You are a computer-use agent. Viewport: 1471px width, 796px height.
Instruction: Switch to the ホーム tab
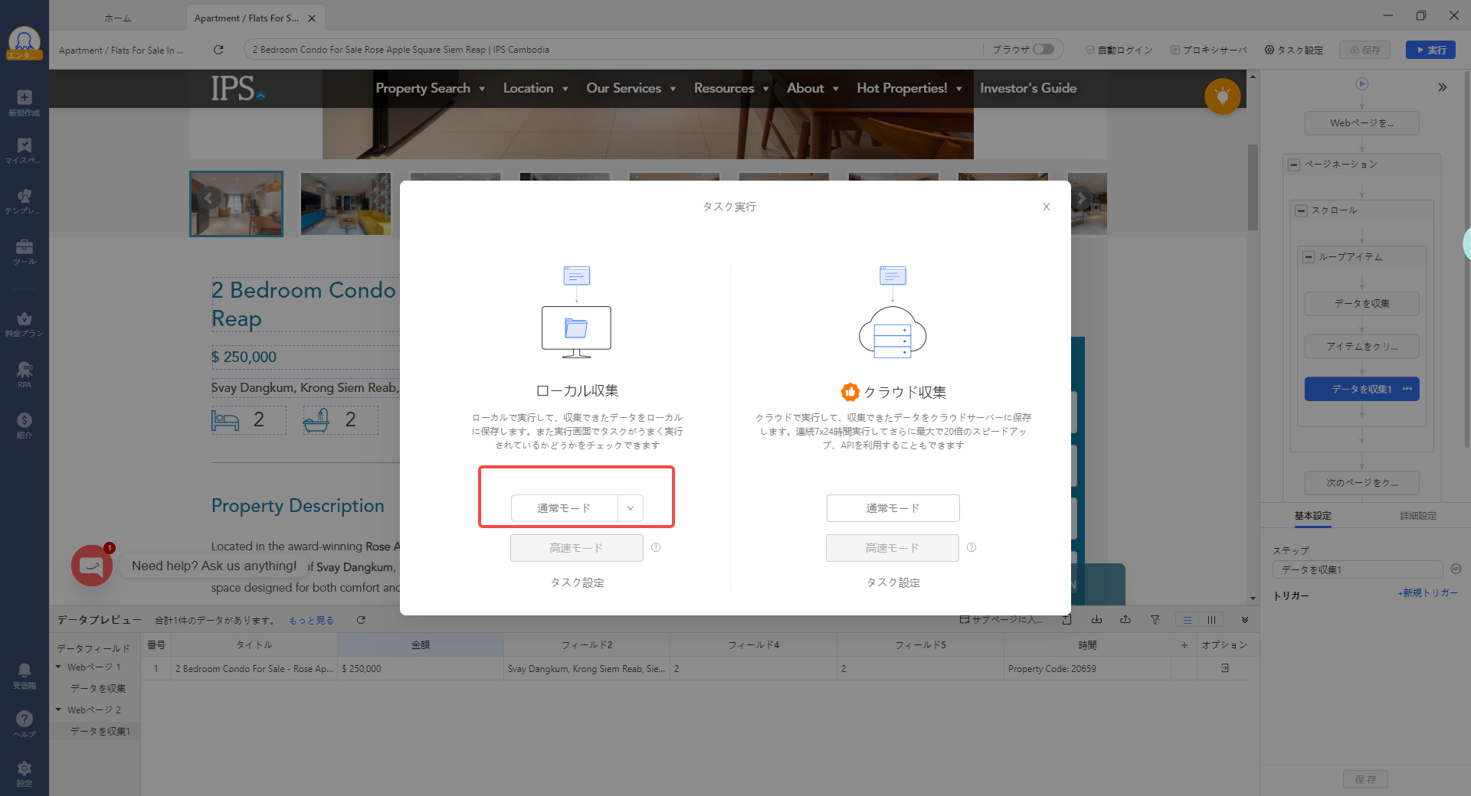[117, 18]
